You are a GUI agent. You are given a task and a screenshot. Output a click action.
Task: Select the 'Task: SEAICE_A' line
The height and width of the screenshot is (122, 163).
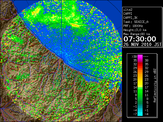pos(136,22)
